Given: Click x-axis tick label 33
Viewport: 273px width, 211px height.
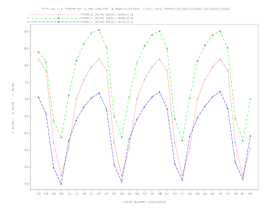Looking at the screenshot, I should [x=122, y=194].
